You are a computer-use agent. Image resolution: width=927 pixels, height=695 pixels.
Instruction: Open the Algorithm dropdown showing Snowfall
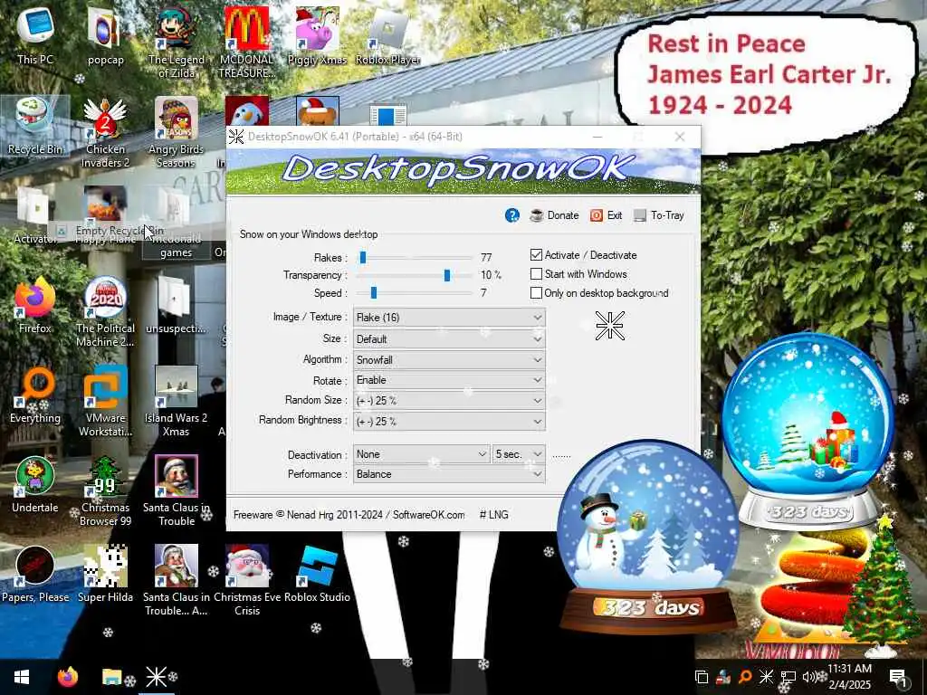(x=449, y=359)
